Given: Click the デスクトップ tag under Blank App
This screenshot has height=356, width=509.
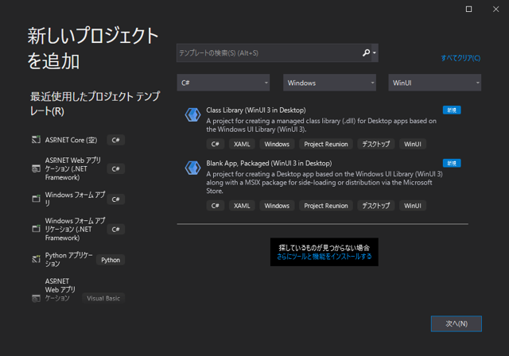Looking at the screenshot, I should coord(376,206).
